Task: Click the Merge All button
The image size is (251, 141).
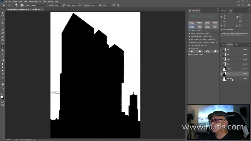Action: coord(215,27)
